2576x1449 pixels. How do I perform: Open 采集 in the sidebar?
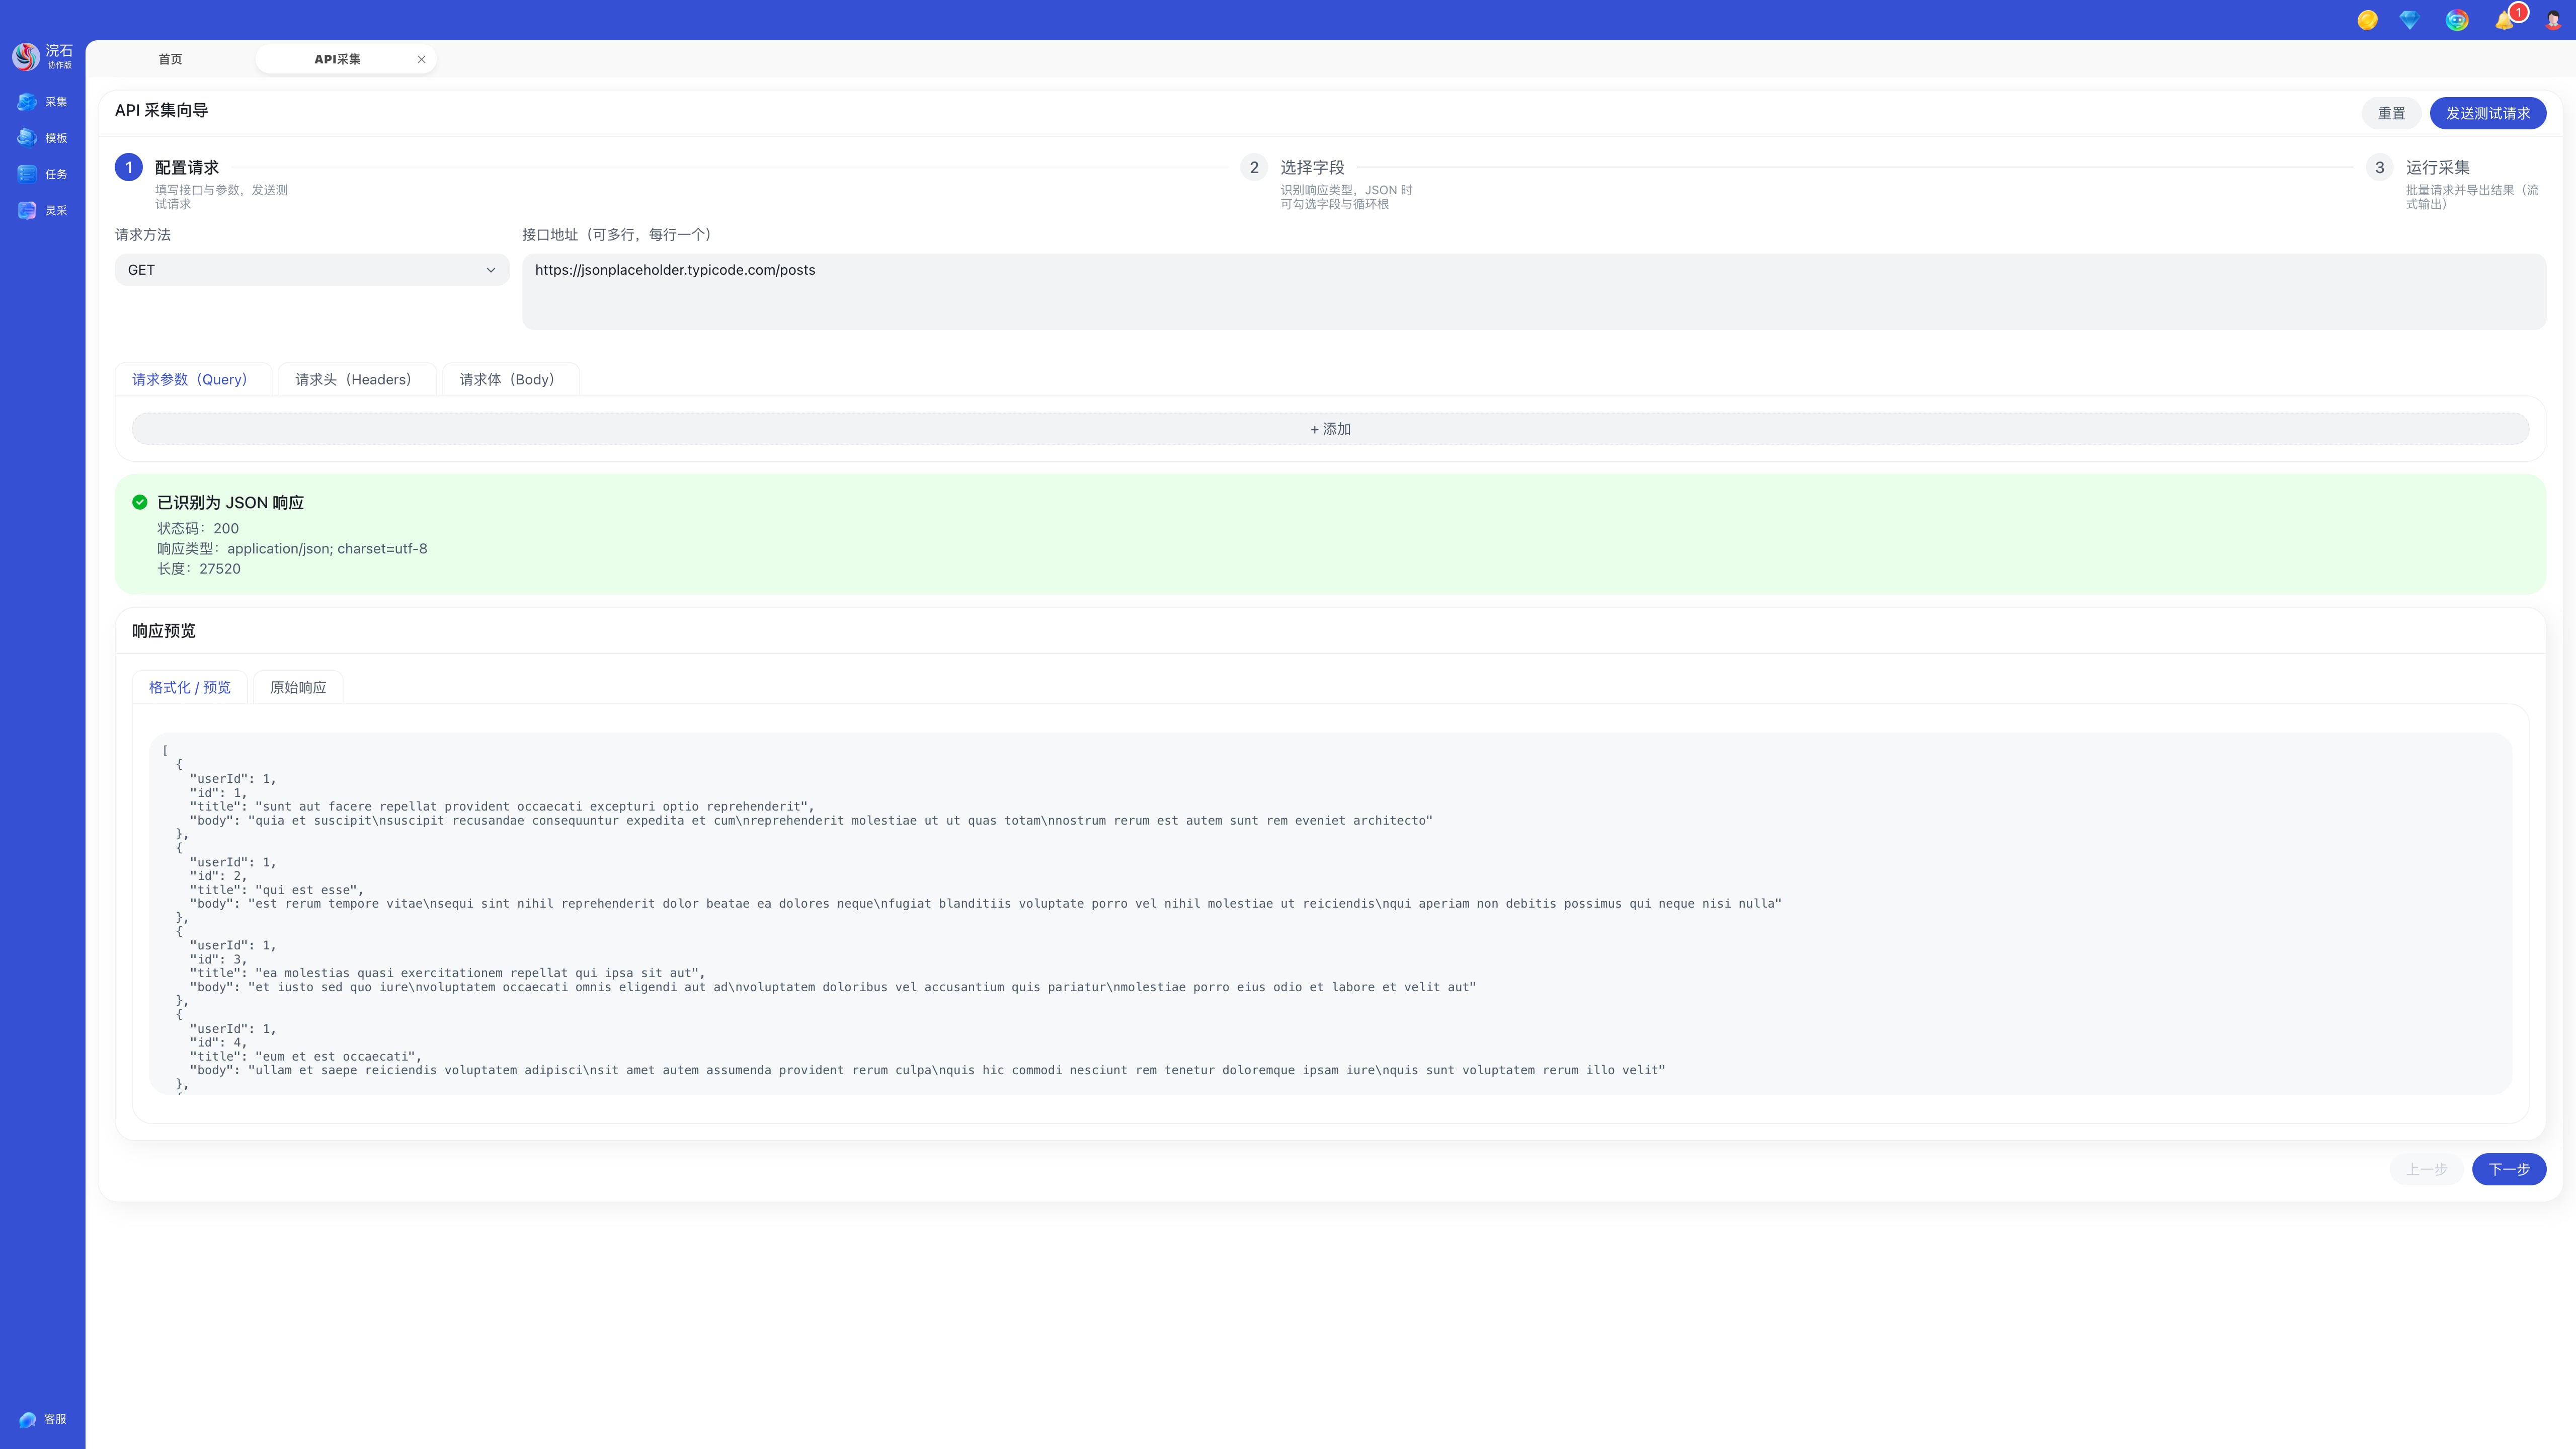(42, 102)
